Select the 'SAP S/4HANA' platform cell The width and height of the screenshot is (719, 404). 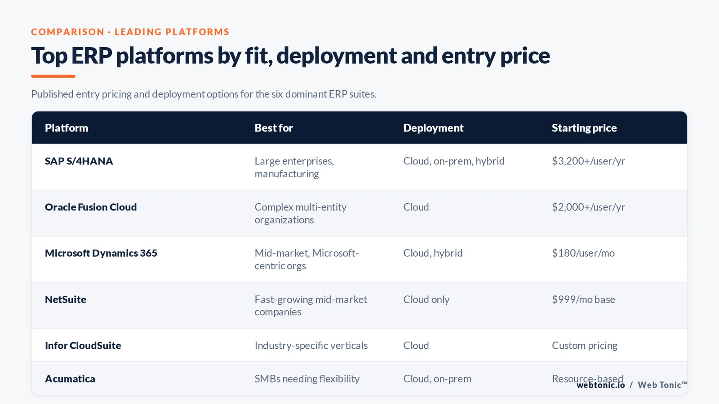tap(79, 161)
